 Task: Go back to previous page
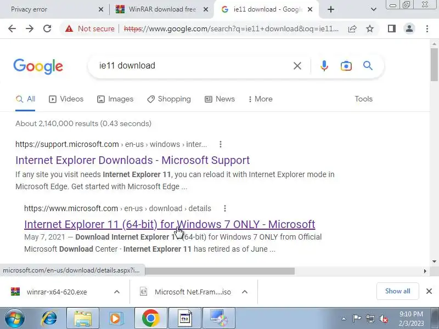point(12,29)
